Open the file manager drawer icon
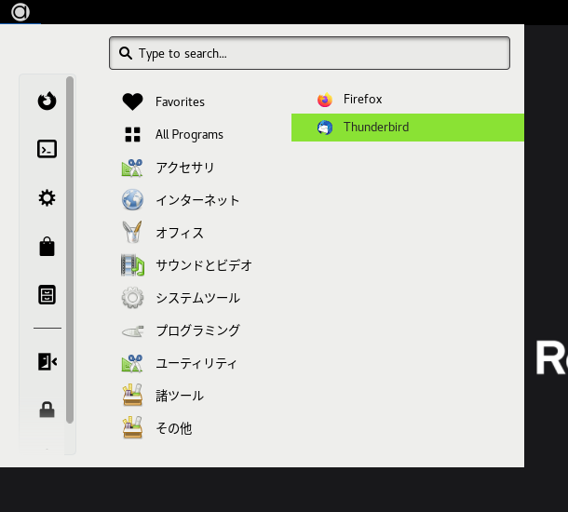The height and width of the screenshot is (512, 568). coord(47,295)
